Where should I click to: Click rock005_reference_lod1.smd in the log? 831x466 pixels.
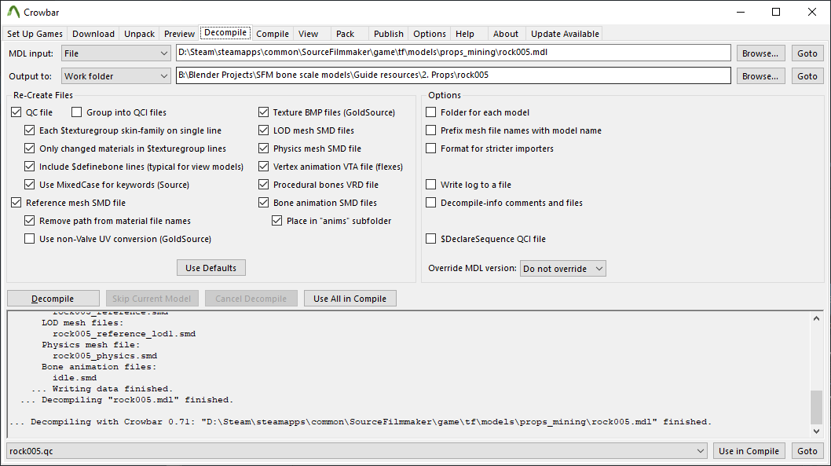coord(124,333)
